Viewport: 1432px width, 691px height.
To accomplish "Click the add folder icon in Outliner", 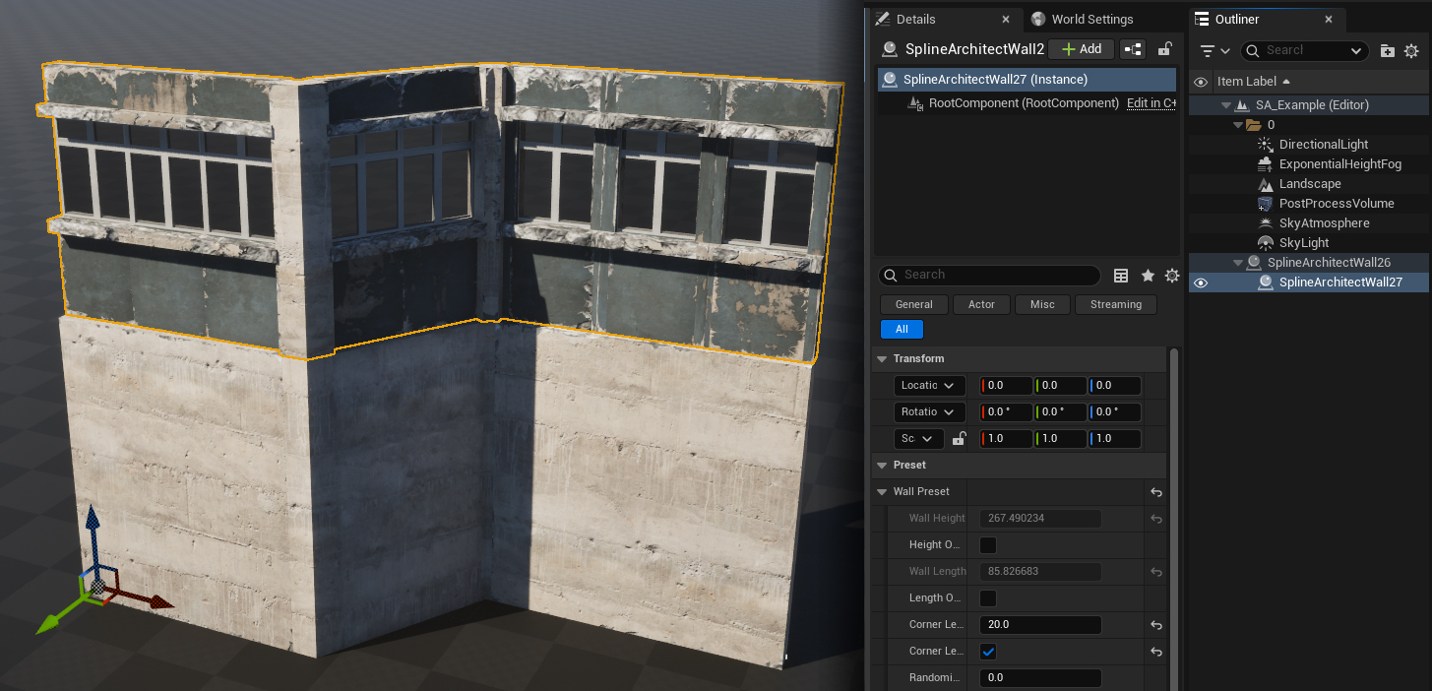I will (x=1388, y=50).
